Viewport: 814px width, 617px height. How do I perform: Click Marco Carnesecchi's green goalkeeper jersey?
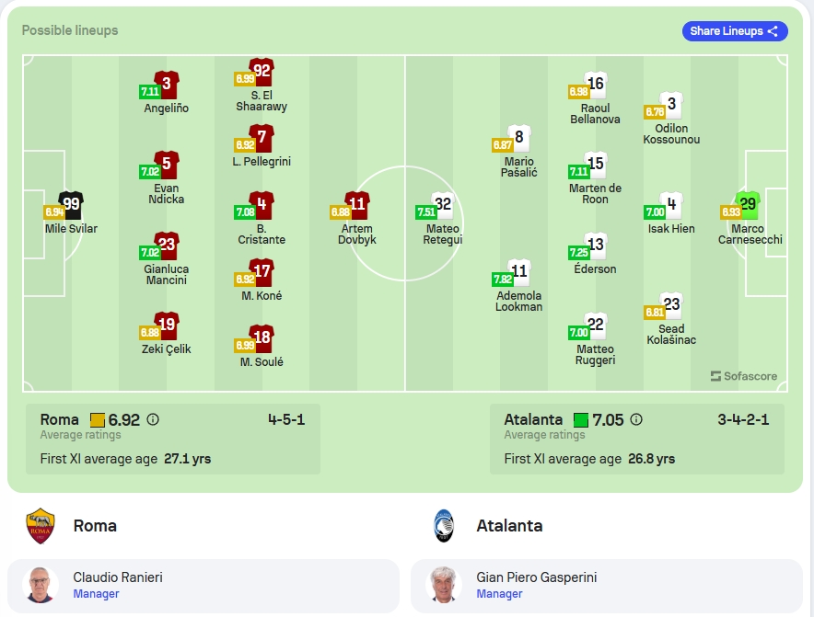click(748, 205)
